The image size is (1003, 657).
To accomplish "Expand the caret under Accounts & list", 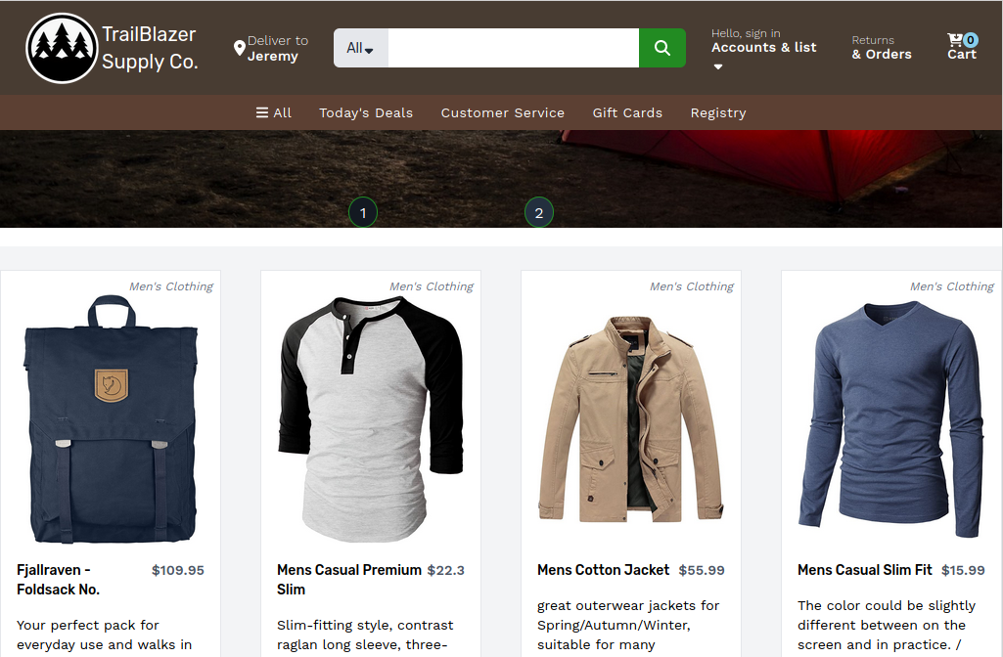I will pyautogui.click(x=718, y=66).
